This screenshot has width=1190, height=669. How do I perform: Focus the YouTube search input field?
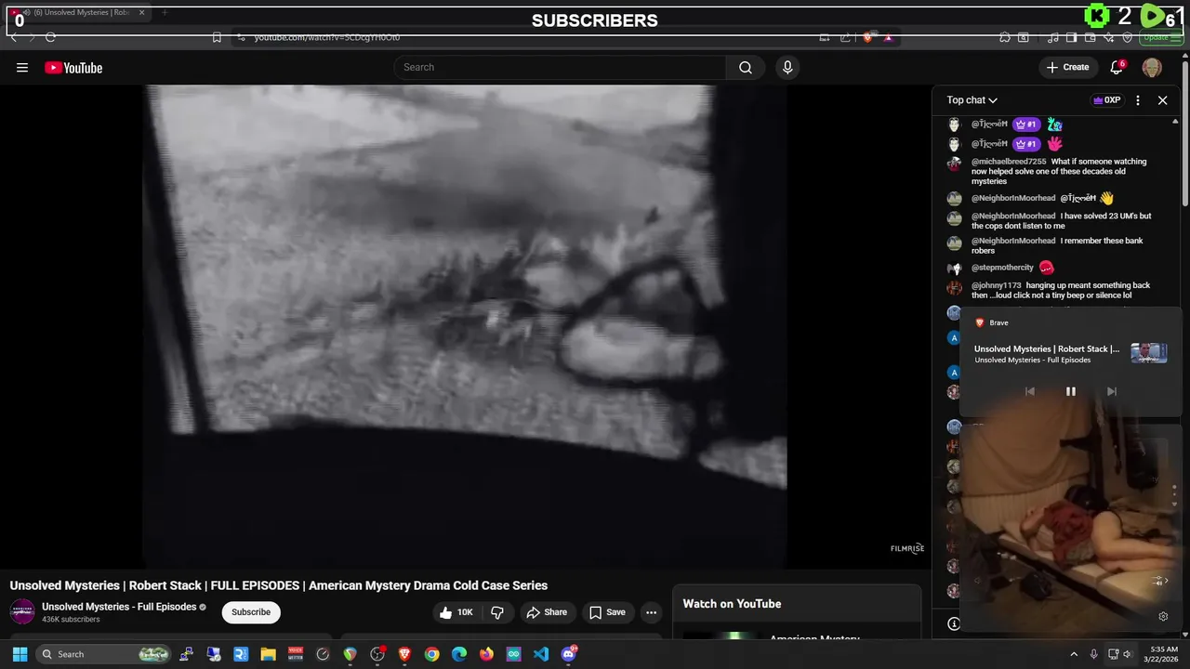point(561,67)
